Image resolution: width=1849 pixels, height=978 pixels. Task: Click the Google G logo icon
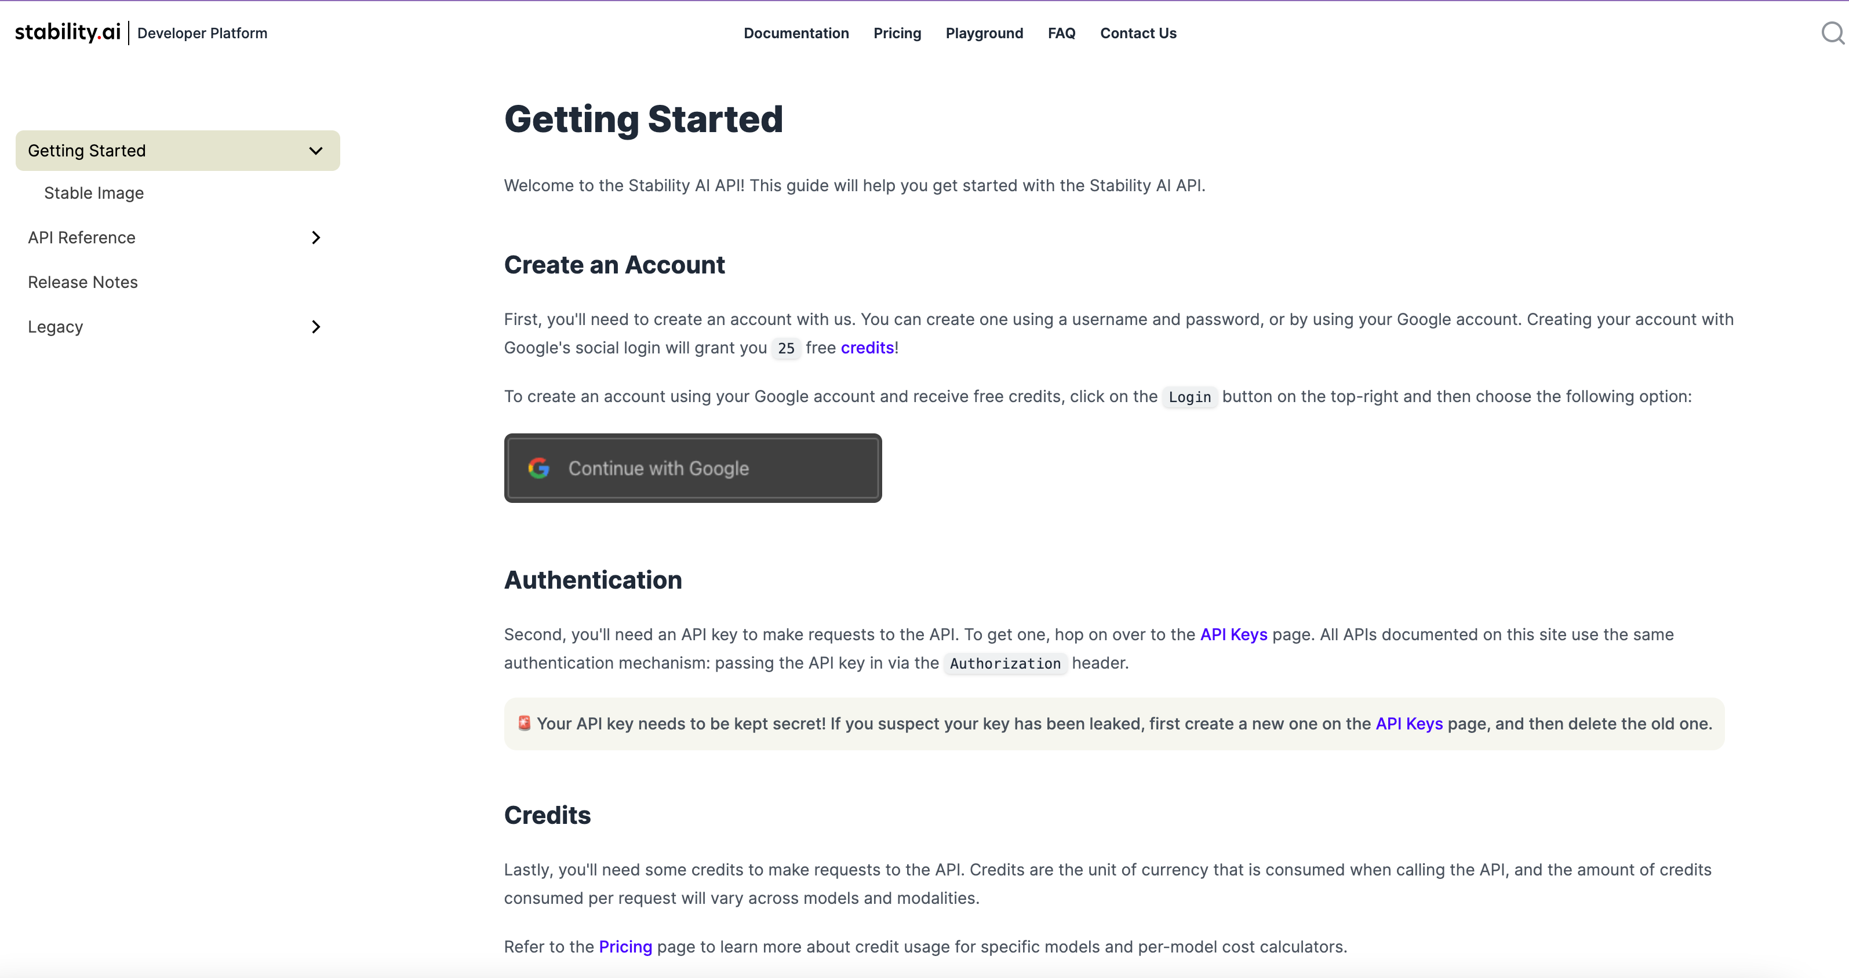(x=539, y=469)
